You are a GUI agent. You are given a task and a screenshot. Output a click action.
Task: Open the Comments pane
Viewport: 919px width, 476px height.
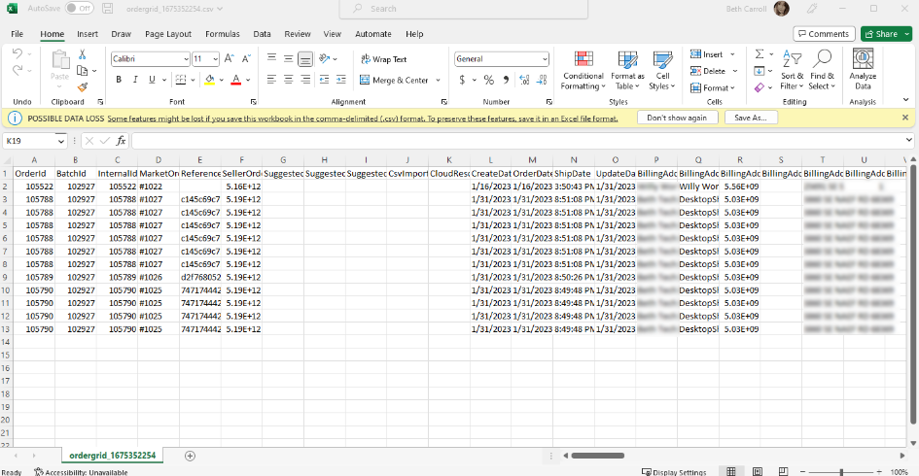[x=824, y=34]
